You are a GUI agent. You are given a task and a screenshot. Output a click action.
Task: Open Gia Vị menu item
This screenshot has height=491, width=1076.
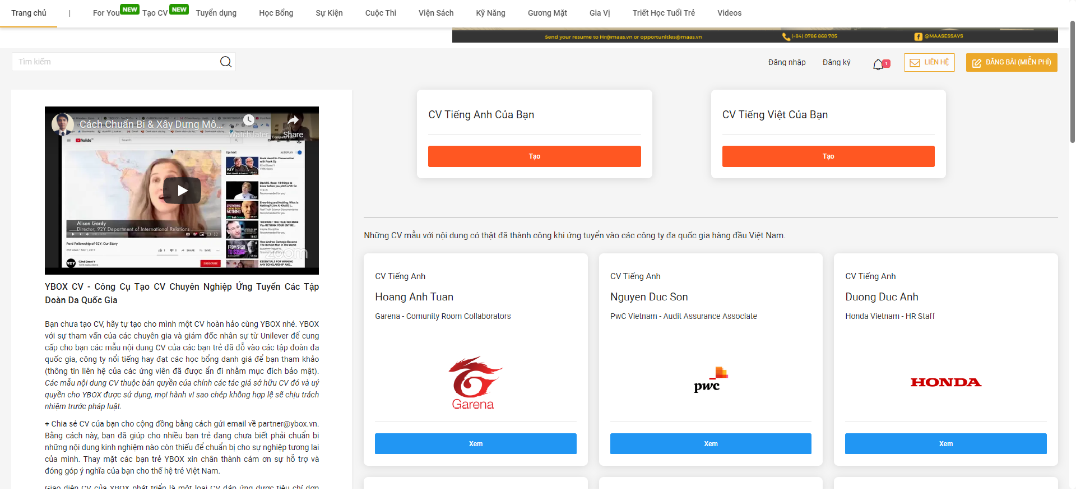[x=600, y=13]
